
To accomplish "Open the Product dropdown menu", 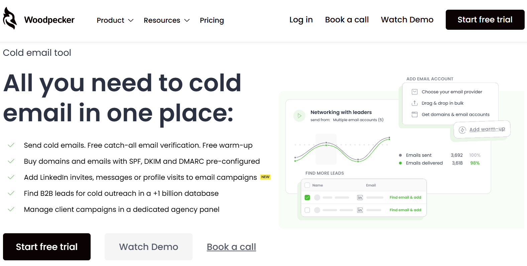I will point(115,20).
